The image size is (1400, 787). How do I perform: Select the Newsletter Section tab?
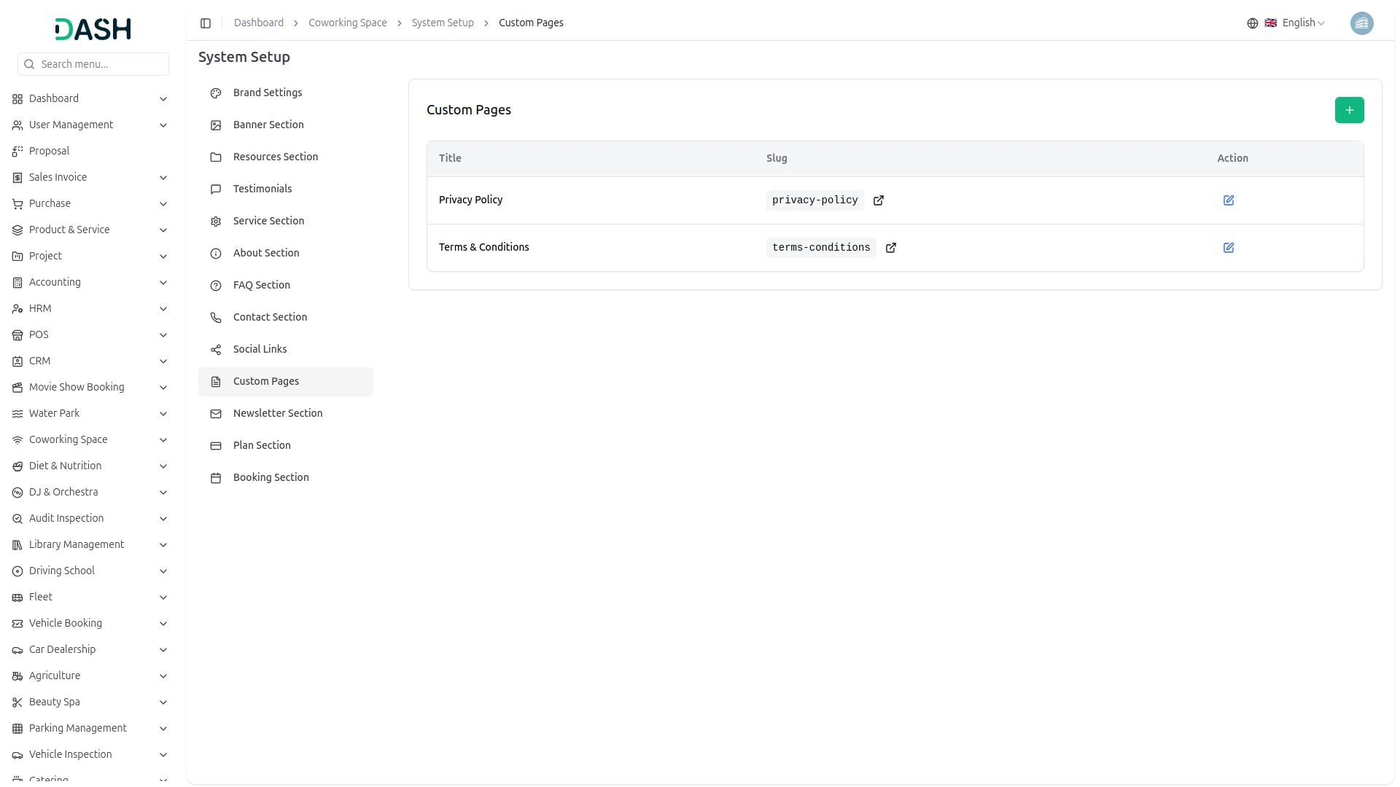pyautogui.click(x=277, y=413)
